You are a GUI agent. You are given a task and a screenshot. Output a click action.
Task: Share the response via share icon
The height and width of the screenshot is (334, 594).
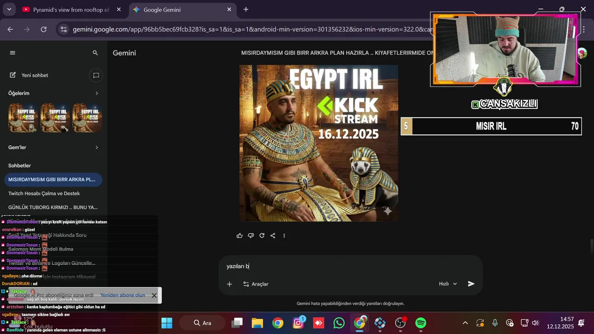(x=273, y=236)
